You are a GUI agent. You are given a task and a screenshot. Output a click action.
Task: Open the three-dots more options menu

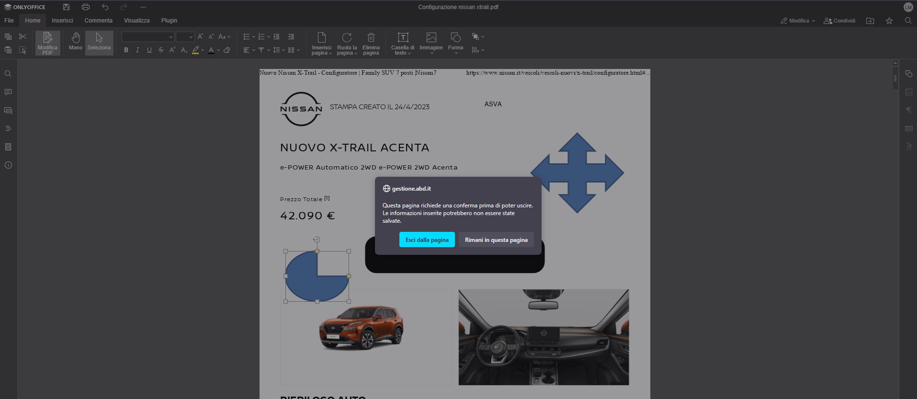pos(143,7)
